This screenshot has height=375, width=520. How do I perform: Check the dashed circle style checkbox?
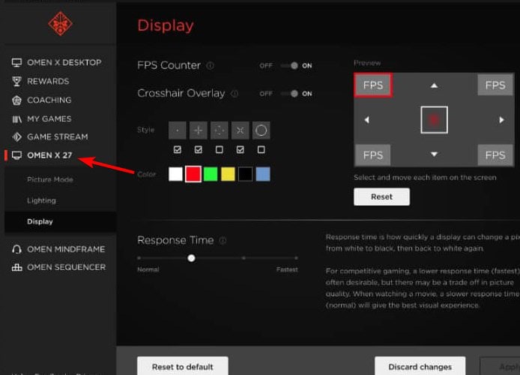pos(220,150)
